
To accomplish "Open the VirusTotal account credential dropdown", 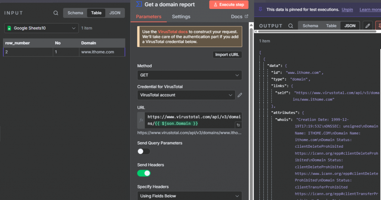I will pyautogui.click(x=186, y=95).
